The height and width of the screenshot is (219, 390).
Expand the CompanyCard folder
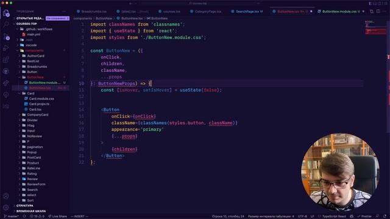38,115
